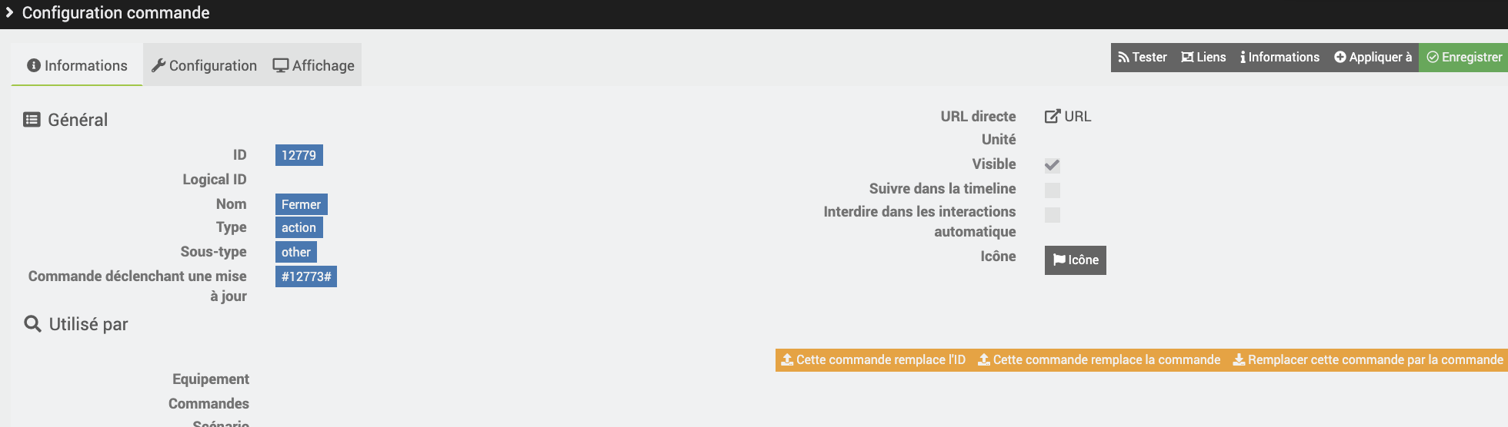1508x427 pixels.
Task: Click the Icône chooser button
Action: coord(1076,260)
